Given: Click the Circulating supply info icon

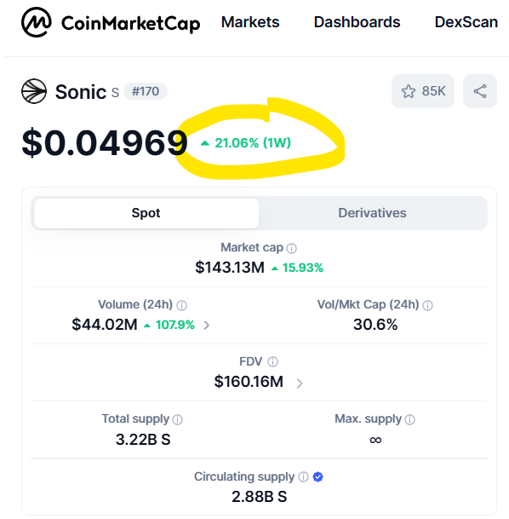Looking at the screenshot, I should point(303,476).
